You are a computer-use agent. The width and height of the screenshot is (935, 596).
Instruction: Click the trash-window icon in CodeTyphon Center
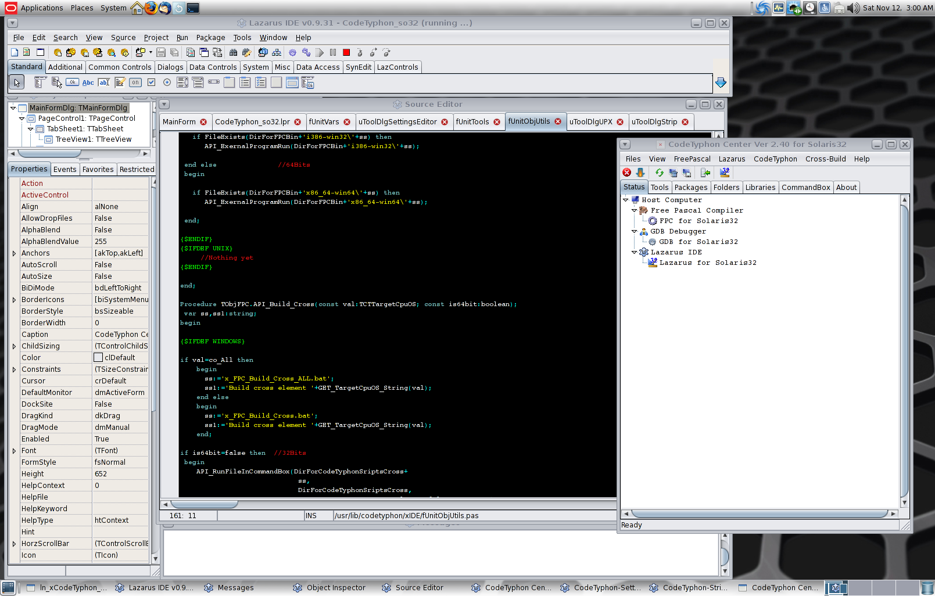(x=673, y=173)
